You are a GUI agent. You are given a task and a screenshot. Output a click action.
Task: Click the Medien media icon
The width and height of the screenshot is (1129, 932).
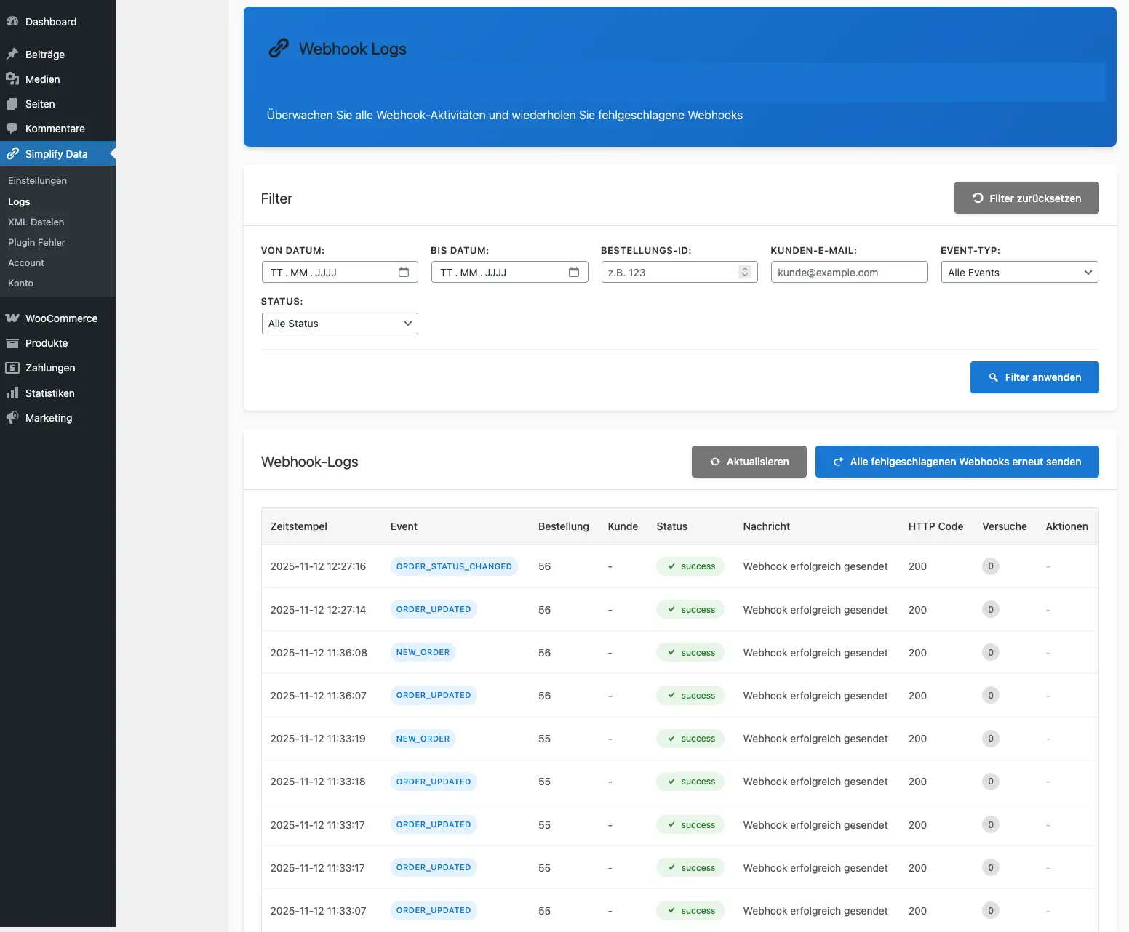[12, 79]
